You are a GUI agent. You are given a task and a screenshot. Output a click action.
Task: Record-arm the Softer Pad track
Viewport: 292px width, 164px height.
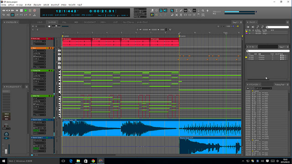click(x=49, y=96)
